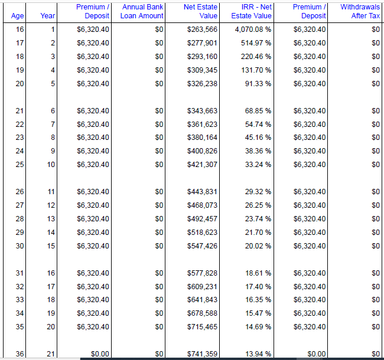Select year 21 in the age 36 row
Screen dimensions: 384x360
tap(51, 354)
